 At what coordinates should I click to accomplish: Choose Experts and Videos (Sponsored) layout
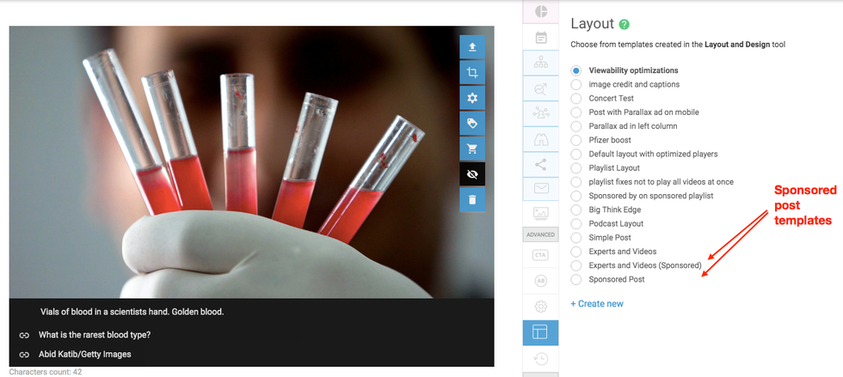click(576, 265)
